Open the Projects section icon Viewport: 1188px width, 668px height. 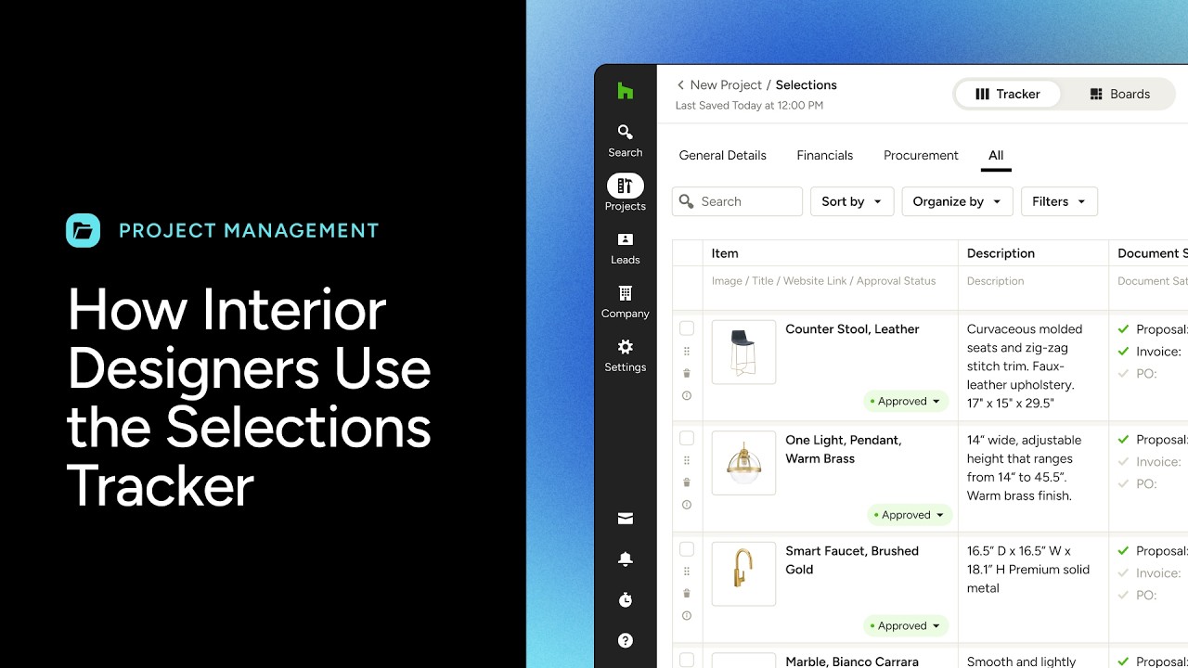pos(626,186)
